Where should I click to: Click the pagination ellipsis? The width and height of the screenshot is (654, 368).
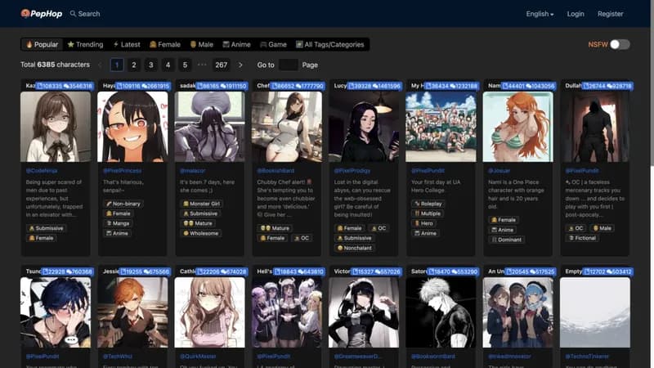[202, 65]
